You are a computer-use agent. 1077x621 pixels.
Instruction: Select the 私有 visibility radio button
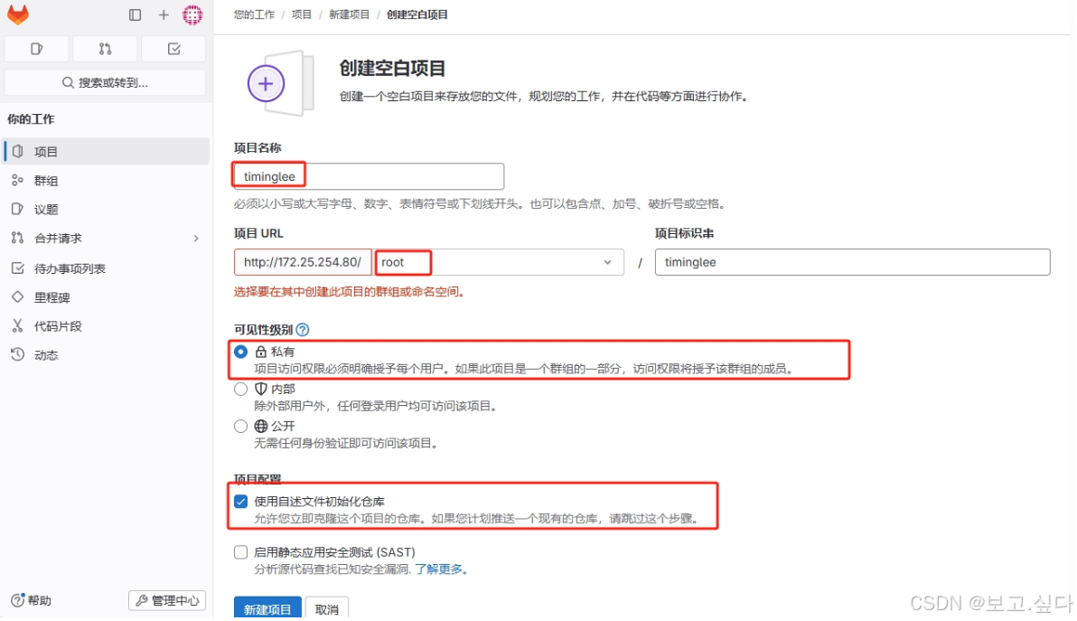tap(239, 351)
